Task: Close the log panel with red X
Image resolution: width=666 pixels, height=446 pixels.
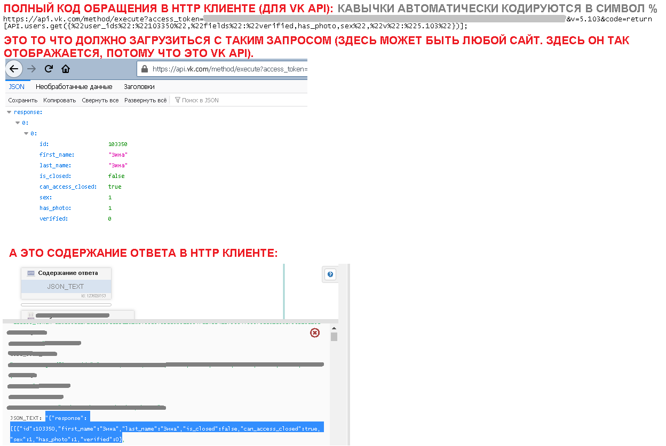Action: (x=315, y=333)
